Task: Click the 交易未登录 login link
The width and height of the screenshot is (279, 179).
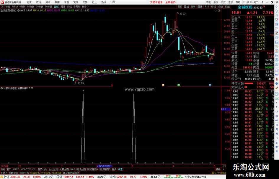Action: [x=156, y=2]
